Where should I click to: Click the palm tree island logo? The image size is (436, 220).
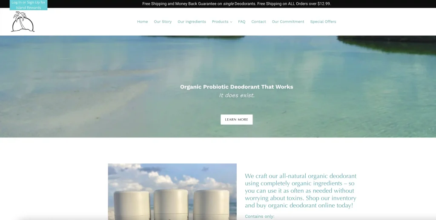[x=23, y=22]
